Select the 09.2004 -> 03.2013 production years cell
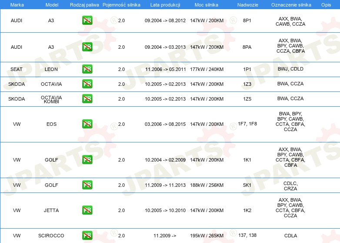Image resolution: width=340 pixels, height=243 pixels. click(165, 47)
